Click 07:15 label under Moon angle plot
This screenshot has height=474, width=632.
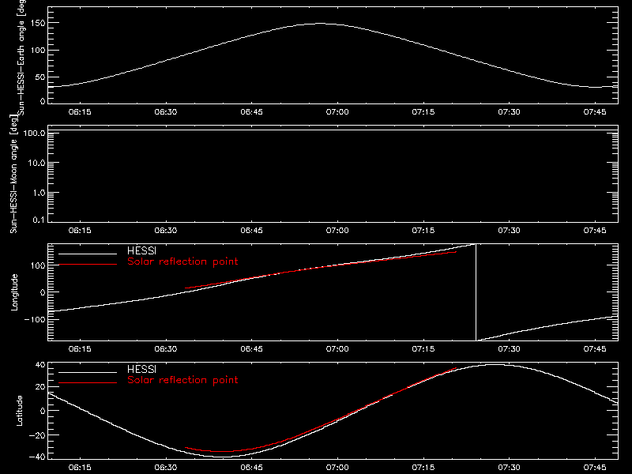[423, 230]
